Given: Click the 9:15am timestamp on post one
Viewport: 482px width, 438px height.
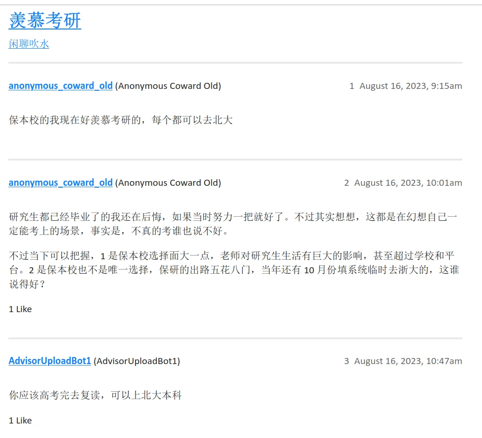Looking at the screenshot, I should pyautogui.click(x=410, y=86).
